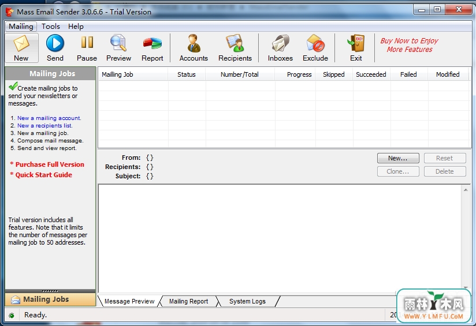Click the status indicator icon in status bar
This screenshot has width=476, height=326.
[12, 316]
